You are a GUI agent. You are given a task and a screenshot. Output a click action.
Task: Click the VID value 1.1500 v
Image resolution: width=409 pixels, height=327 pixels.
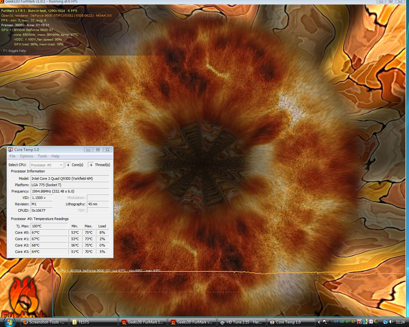[x=42, y=198]
